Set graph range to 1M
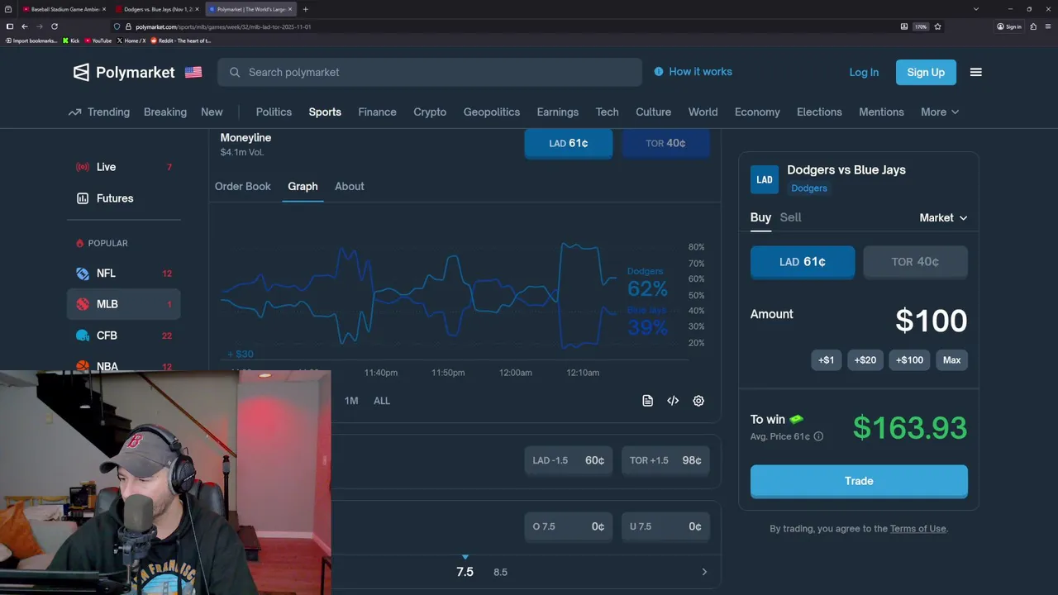The height and width of the screenshot is (595, 1058). (x=351, y=401)
